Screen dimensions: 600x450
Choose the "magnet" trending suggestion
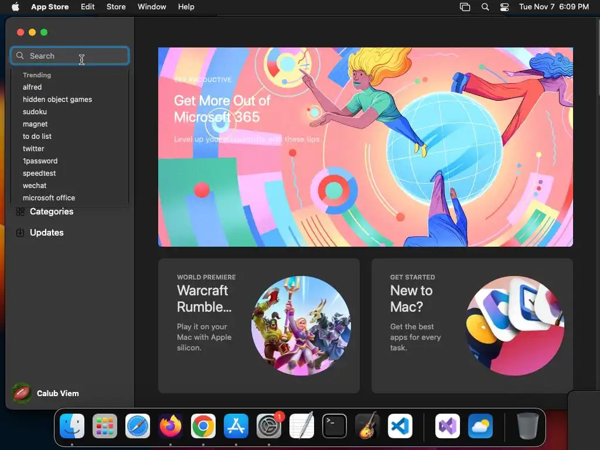(x=35, y=124)
